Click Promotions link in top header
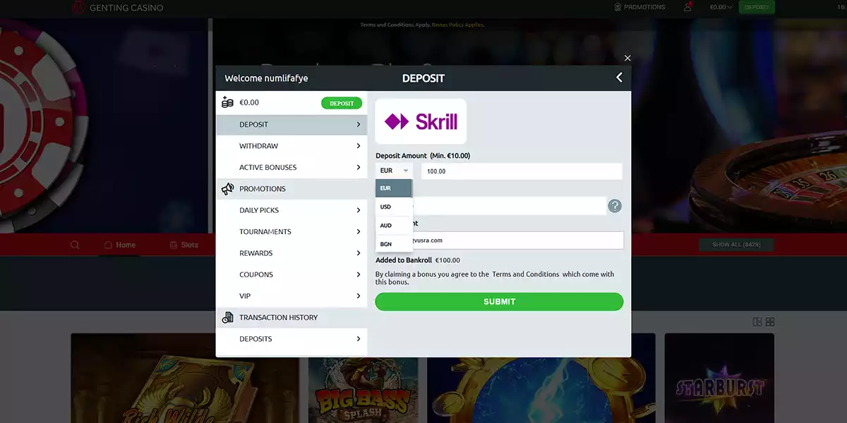Screen dimensions: 847x423 pyautogui.click(x=644, y=7)
